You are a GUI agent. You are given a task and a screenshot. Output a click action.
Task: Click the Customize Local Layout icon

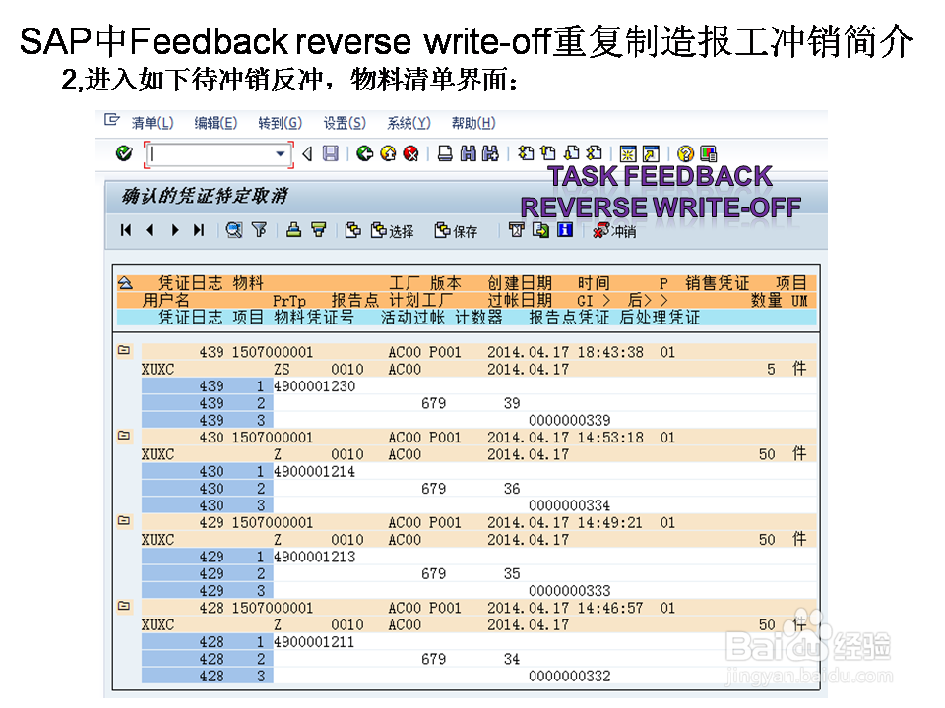pos(708,153)
